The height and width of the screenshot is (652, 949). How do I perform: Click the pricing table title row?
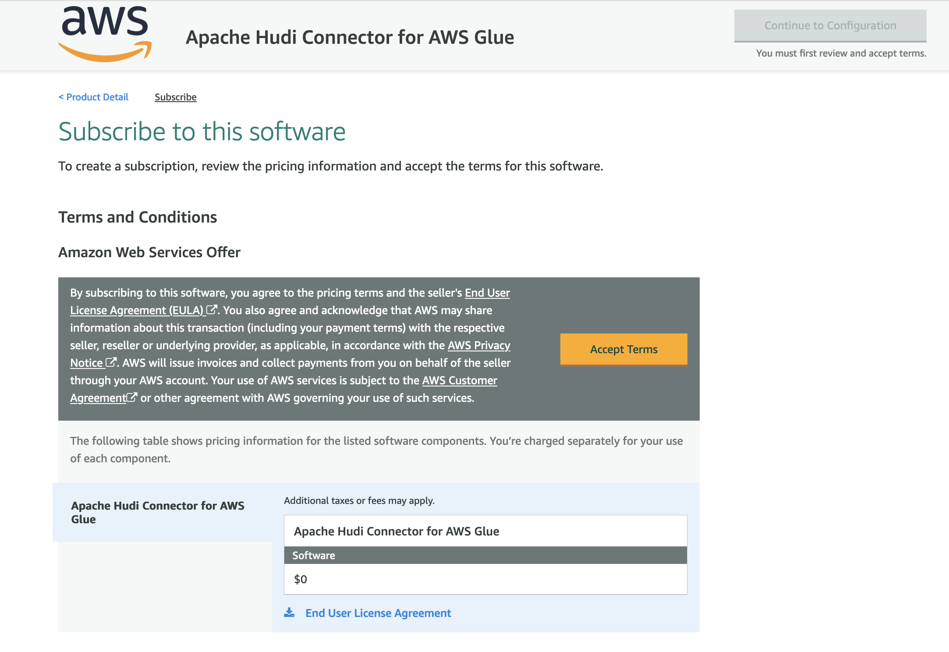pos(485,531)
